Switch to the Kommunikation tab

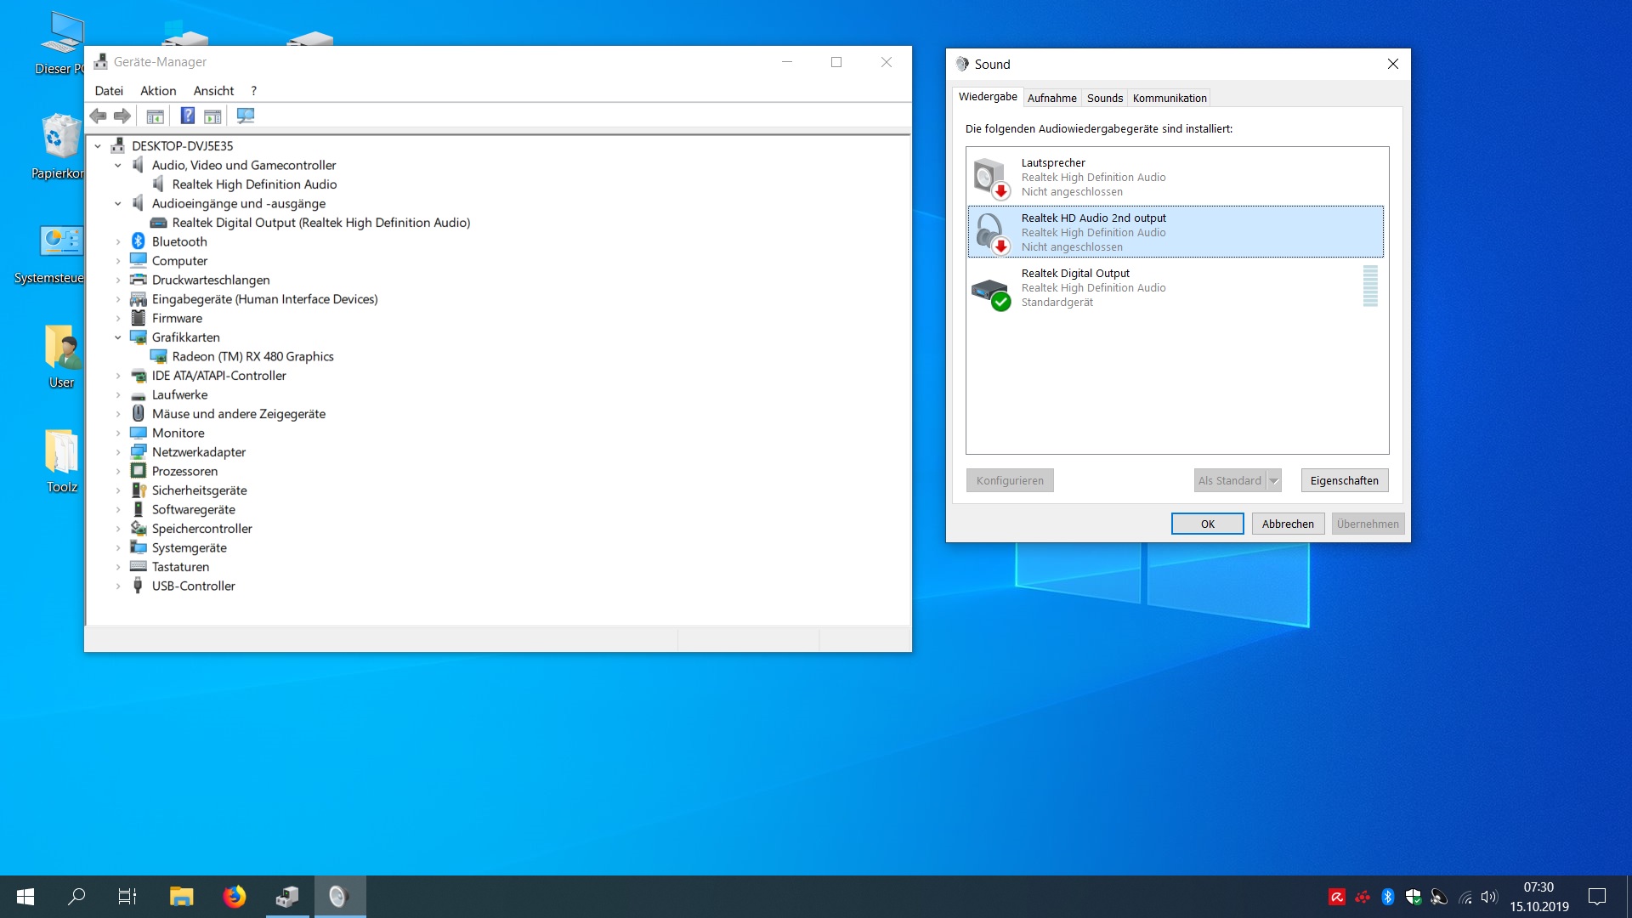click(x=1169, y=98)
